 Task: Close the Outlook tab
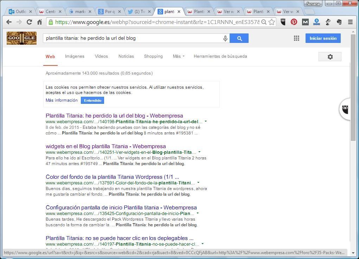[x=31, y=12]
